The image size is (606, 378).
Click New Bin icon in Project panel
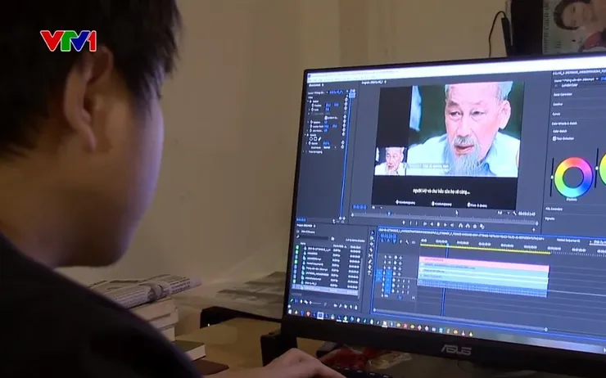tap(345, 306)
